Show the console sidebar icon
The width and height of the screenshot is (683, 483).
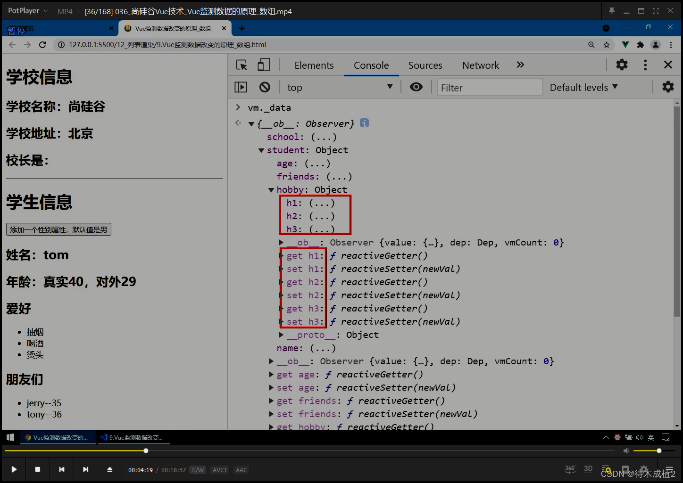[241, 87]
